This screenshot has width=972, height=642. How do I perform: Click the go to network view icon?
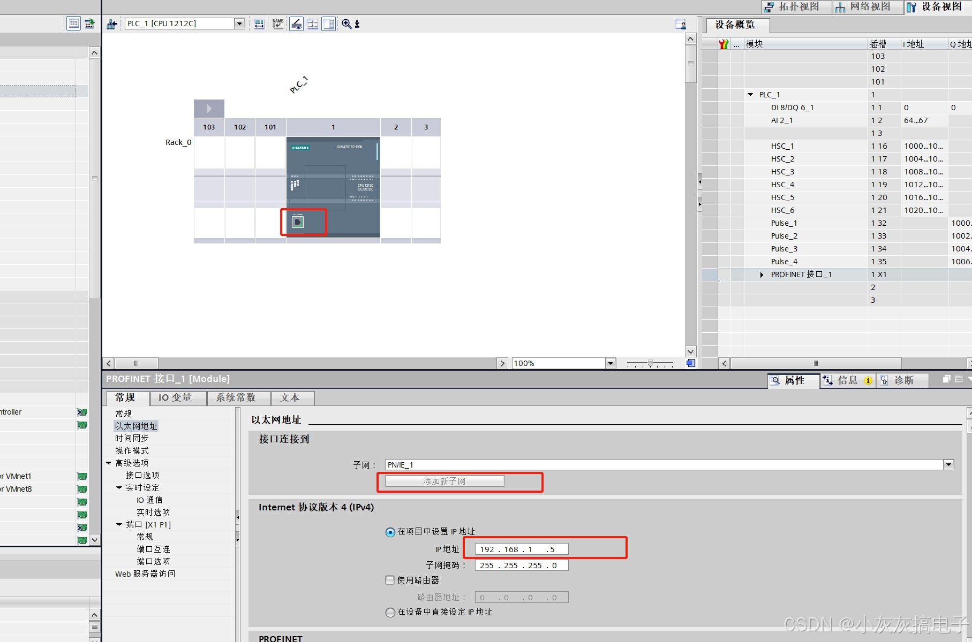point(112,24)
